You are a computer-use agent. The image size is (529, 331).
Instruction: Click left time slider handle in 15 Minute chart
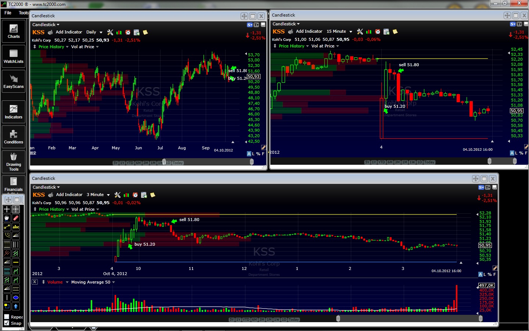[489, 161]
